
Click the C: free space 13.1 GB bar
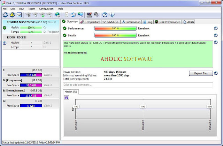pyautogui.click(x=31, y=75)
